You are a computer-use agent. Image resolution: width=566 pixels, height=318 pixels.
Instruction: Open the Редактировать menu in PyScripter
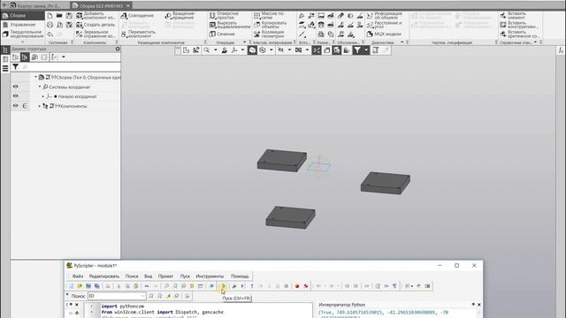coord(104,276)
